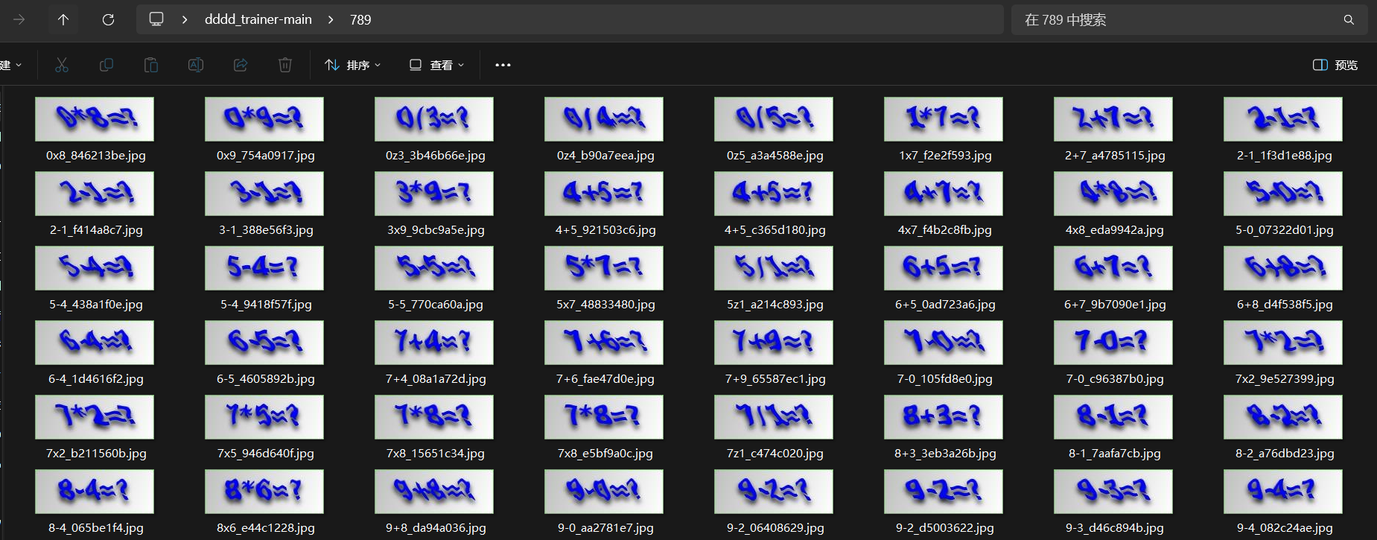
Task: Click file name 4x7_f4b2c8fb.jpg
Action: click(945, 230)
